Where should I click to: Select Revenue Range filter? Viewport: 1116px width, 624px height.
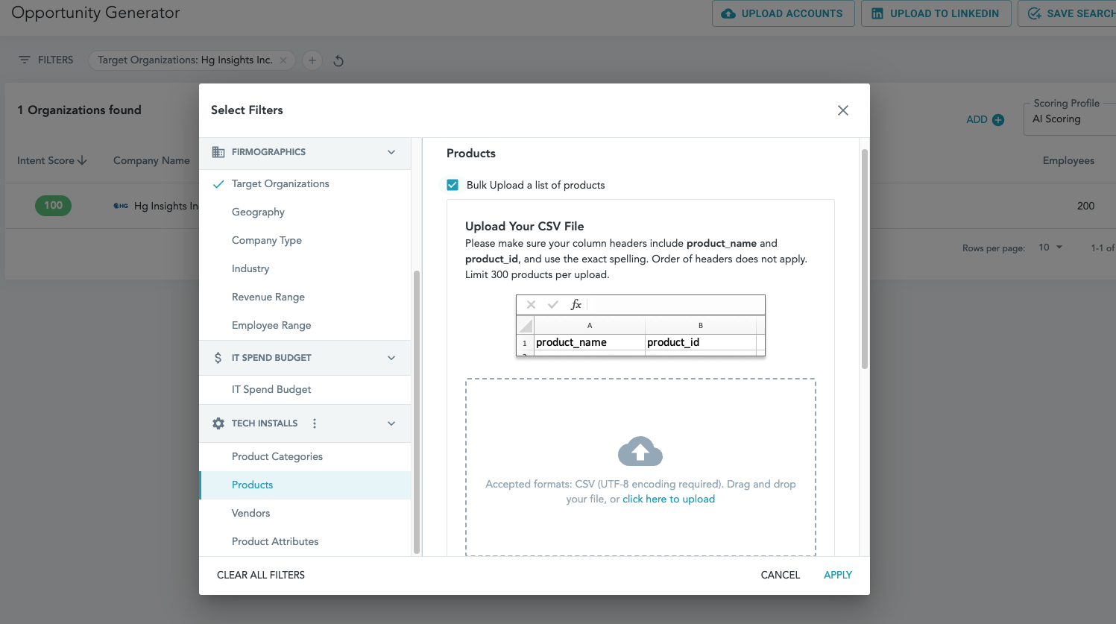point(306,297)
